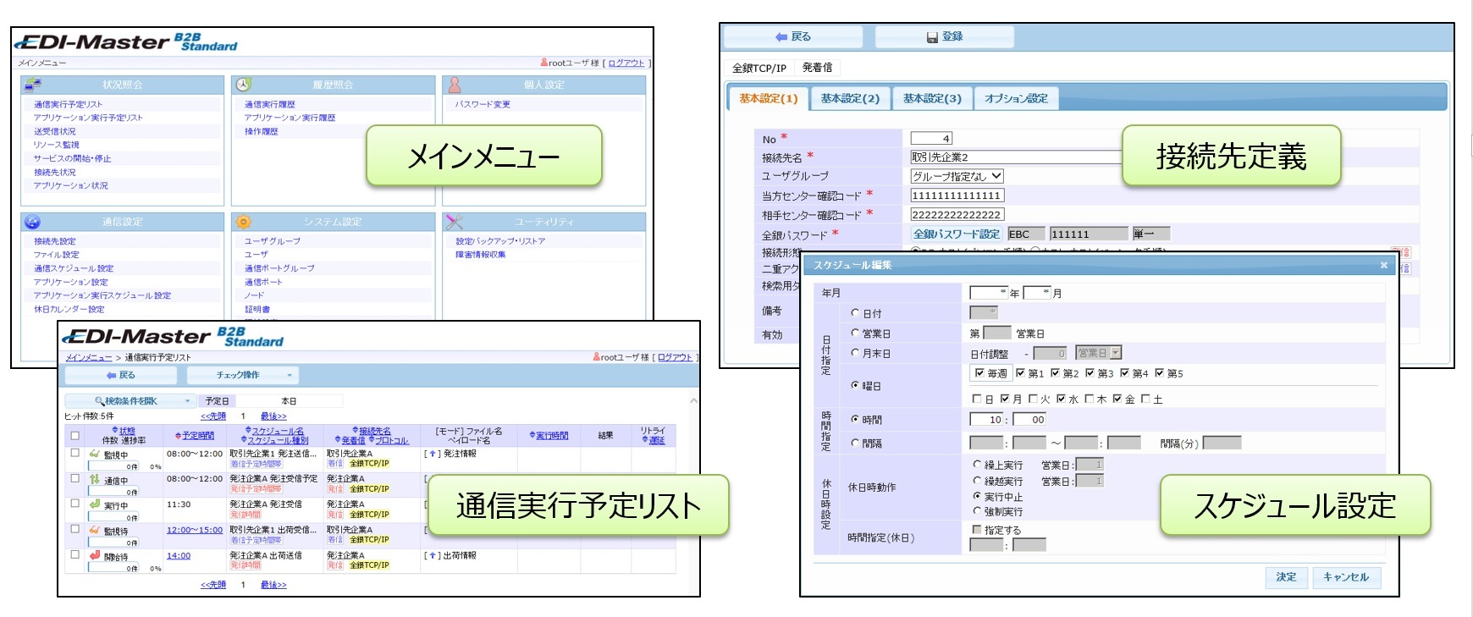1473x617 pixels.
Task: Click the 登録 save button
Action: pos(945,37)
